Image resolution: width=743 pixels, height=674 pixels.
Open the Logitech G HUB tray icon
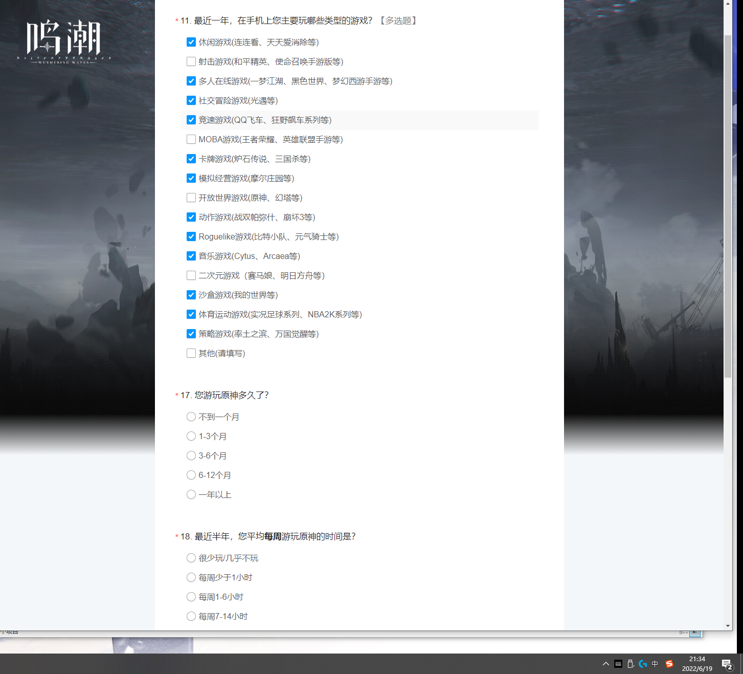[x=643, y=664]
